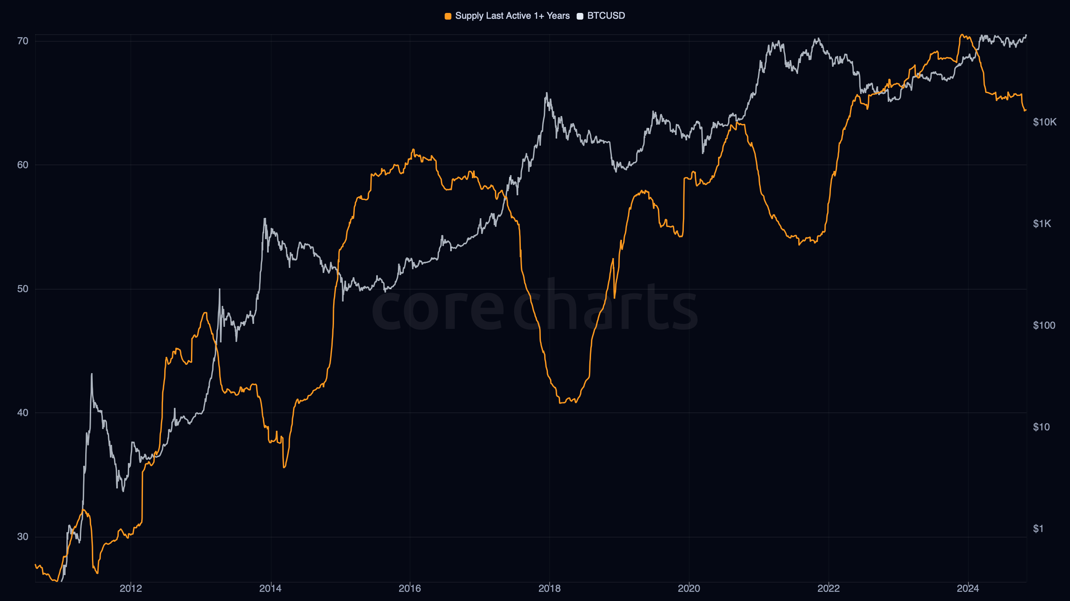Click the 60 left-axis value
Viewport: 1070px width, 601px height.
(x=23, y=165)
